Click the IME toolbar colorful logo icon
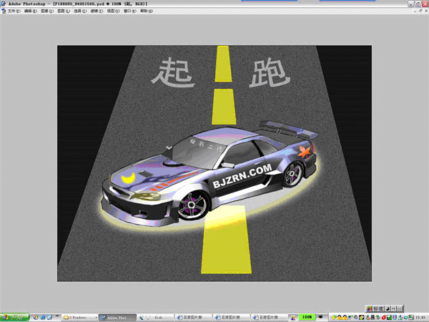 click(370, 309)
